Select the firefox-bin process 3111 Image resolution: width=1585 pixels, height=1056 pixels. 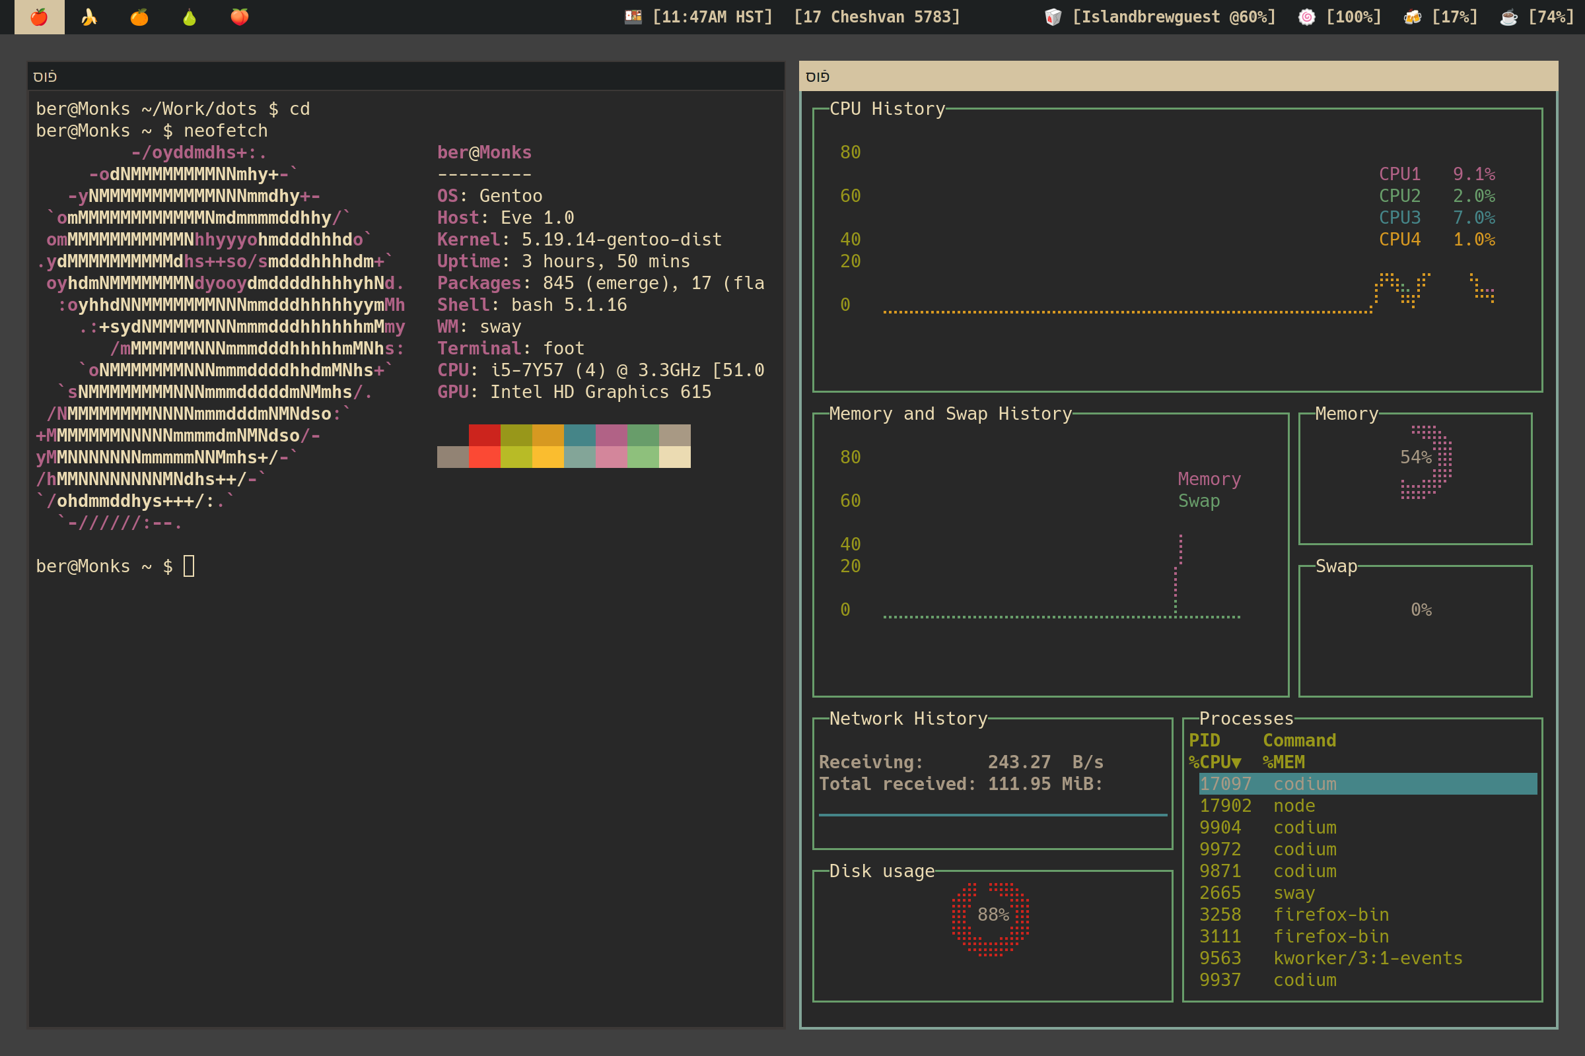click(1368, 936)
